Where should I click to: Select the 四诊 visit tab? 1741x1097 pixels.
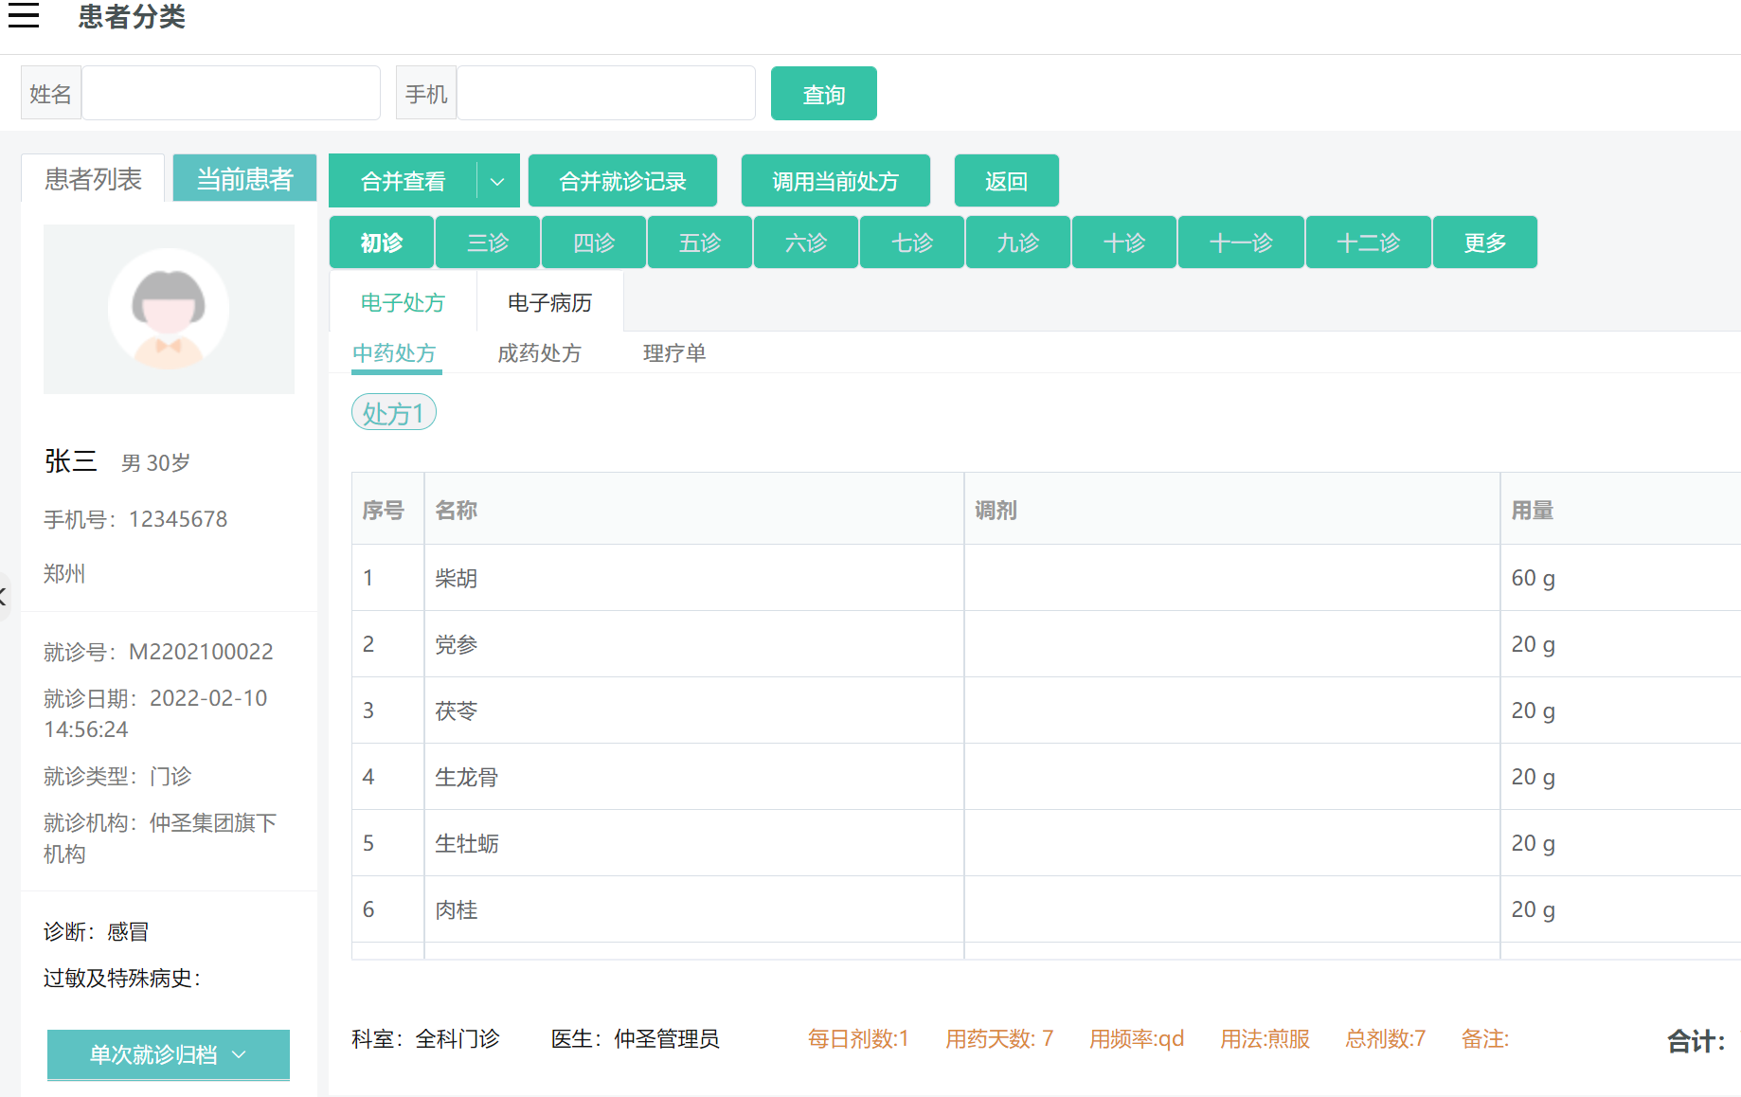(594, 243)
